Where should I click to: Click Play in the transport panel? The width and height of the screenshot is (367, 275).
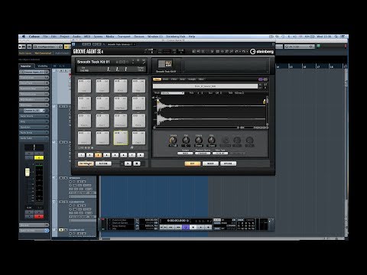click(201, 227)
